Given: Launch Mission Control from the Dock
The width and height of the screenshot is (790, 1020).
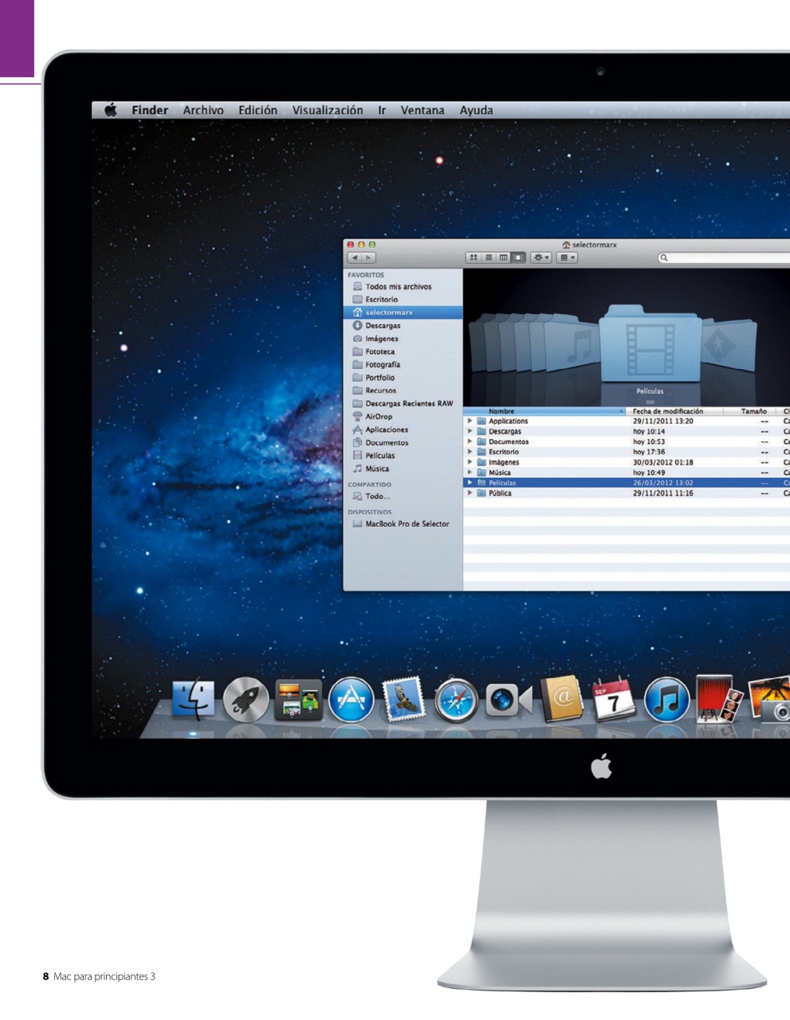Looking at the screenshot, I should coord(298,700).
